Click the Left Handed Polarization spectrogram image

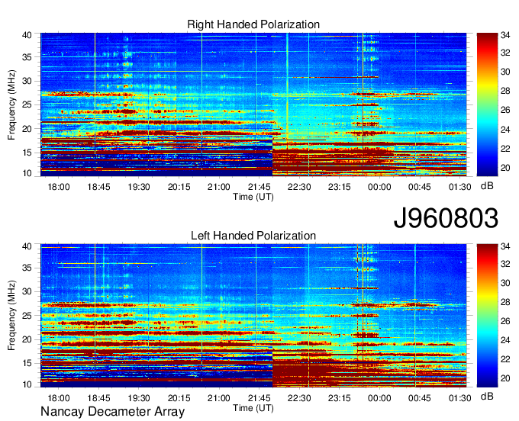point(253,316)
